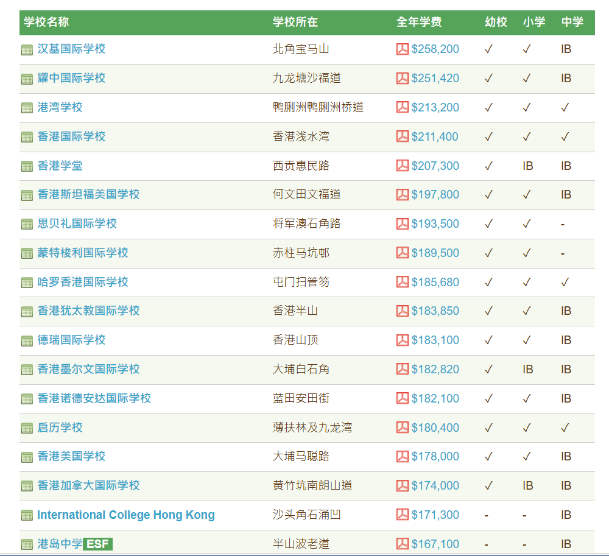Click the $171,300 tuition fee link
Image resolution: width=609 pixels, height=556 pixels.
click(435, 515)
